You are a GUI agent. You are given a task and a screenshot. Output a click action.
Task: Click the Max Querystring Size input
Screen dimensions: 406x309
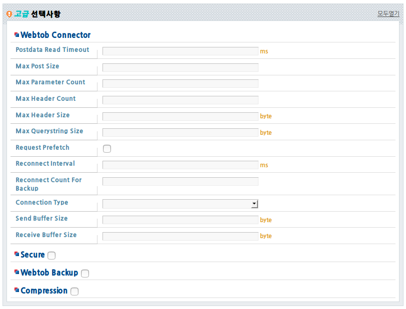tap(180, 132)
